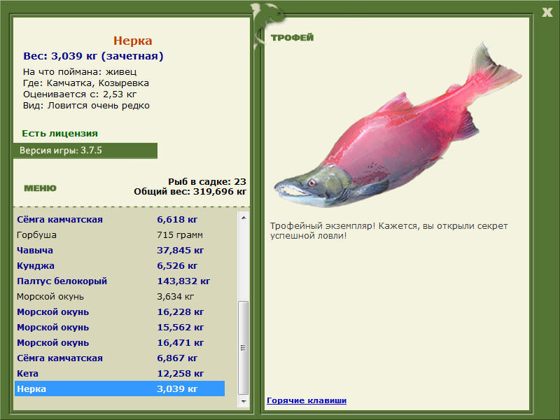Viewport: 560px width, 420px height.
Task: Select Кунджа 6,526 кг row
Action: click(120, 266)
